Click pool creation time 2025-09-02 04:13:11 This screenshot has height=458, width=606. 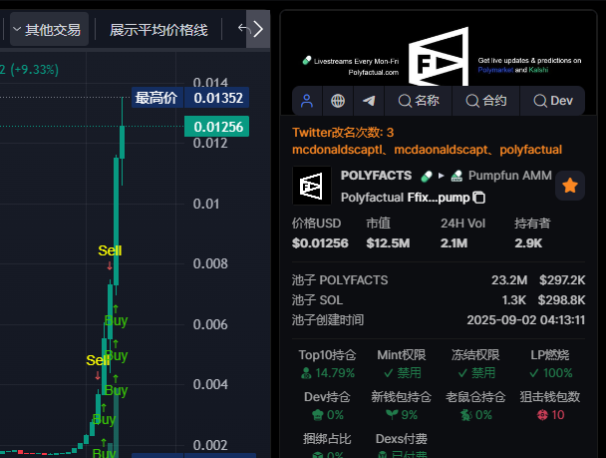(526, 320)
